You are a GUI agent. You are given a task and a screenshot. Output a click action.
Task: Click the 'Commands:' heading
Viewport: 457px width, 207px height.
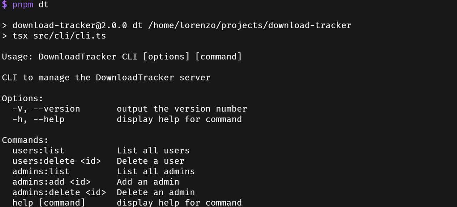[x=25, y=140]
